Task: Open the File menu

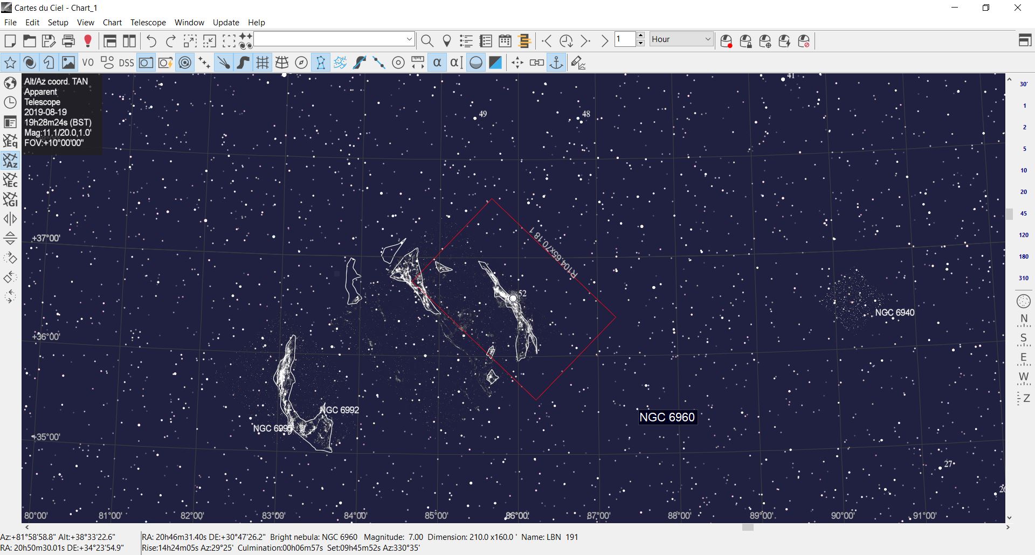Action: (x=10, y=22)
